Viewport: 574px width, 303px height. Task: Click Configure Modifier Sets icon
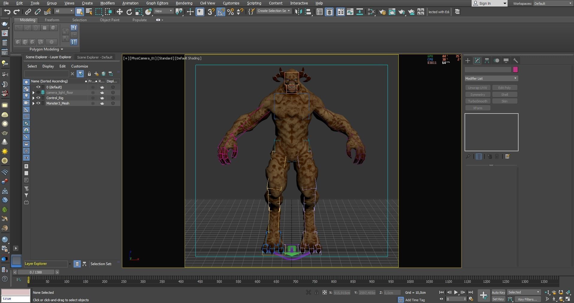[507, 156]
